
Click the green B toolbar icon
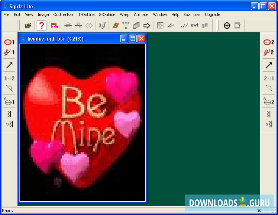click(116, 26)
